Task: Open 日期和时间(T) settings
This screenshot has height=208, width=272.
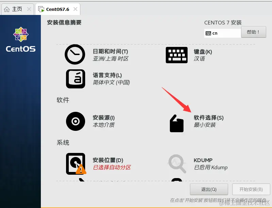Action: (110, 51)
